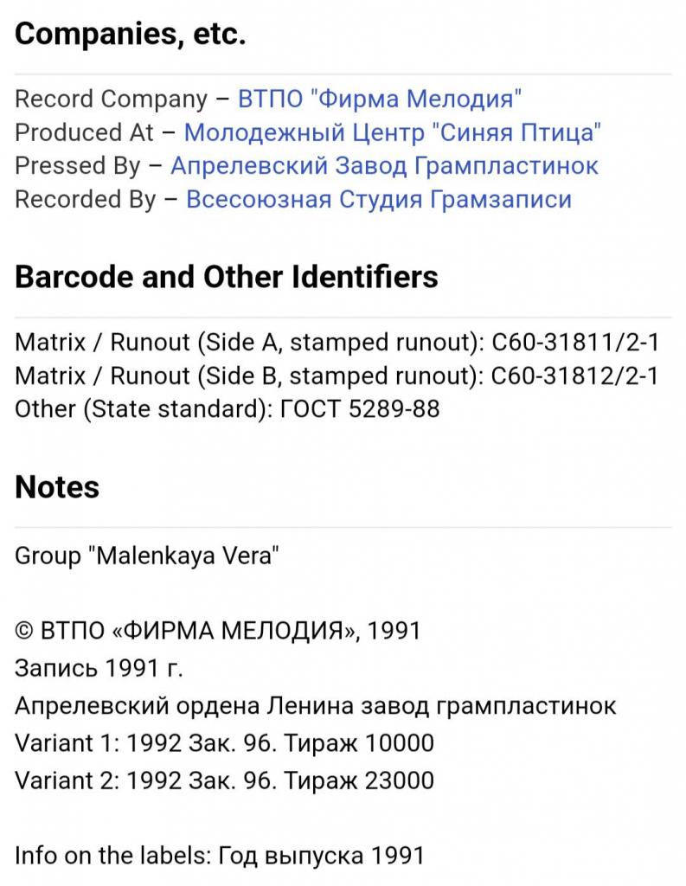The width and height of the screenshot is (686, 886).
Task: Open the Молодежный Центр "Синяя Птица" link
Action: [392, 132]
